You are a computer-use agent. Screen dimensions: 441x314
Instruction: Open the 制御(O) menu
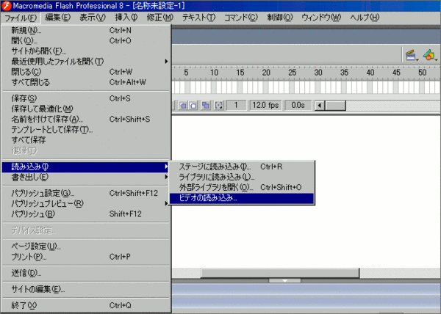(280, 18)
